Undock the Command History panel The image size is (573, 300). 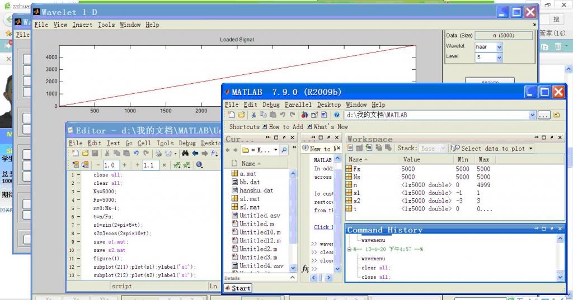552,228
